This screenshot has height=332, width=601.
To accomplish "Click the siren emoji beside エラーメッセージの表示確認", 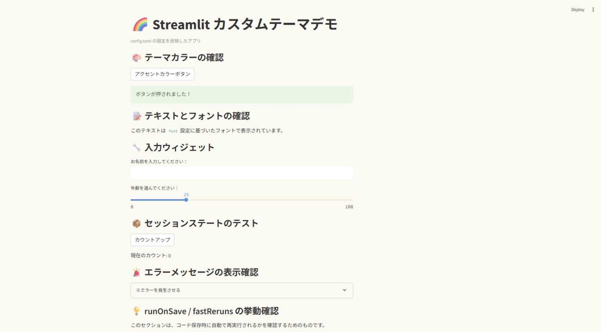I will click(x=137, y=272).
